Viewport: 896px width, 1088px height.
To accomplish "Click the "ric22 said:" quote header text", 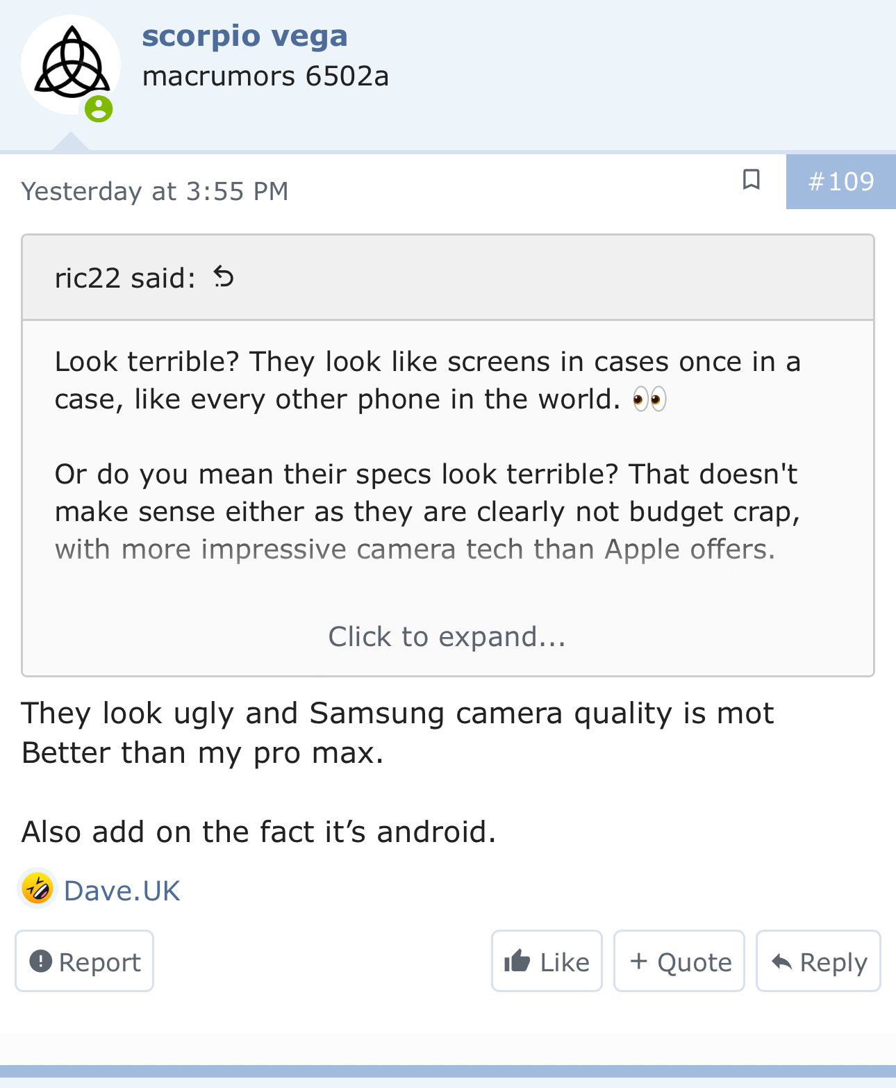I will coord(125,278).
